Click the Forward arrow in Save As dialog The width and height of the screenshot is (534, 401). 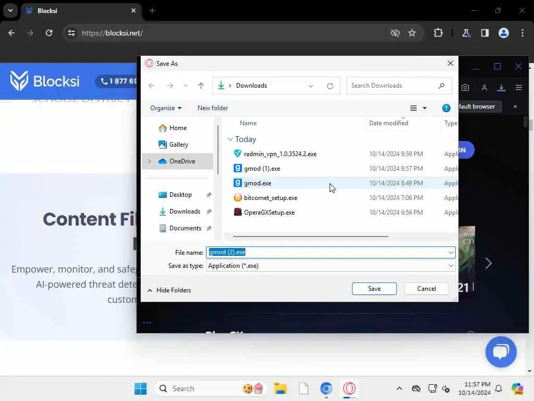click(x=169, y=86)
